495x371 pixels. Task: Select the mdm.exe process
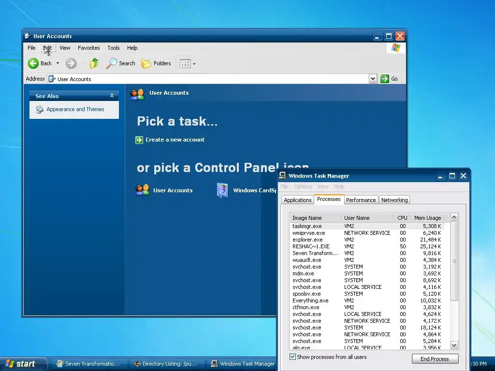pyautogui.click(x=367, y=273)
